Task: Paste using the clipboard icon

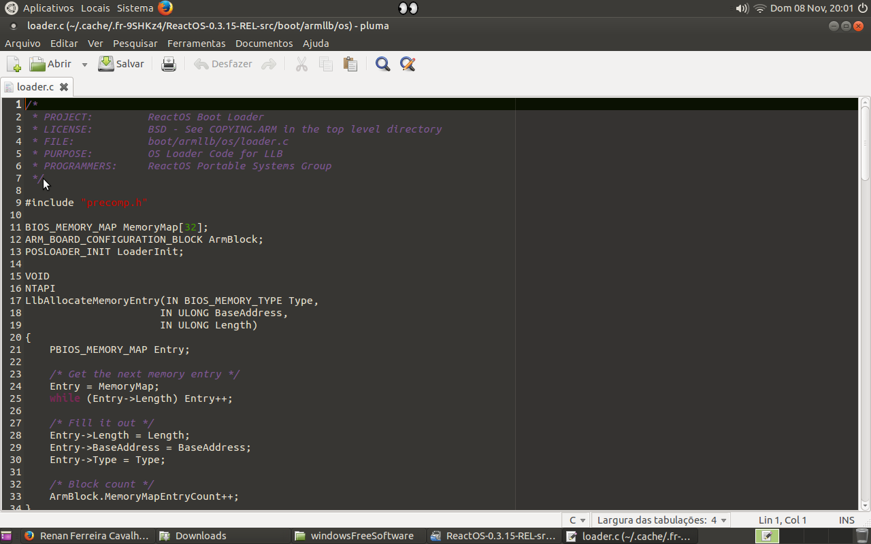Action: [350, 64]
